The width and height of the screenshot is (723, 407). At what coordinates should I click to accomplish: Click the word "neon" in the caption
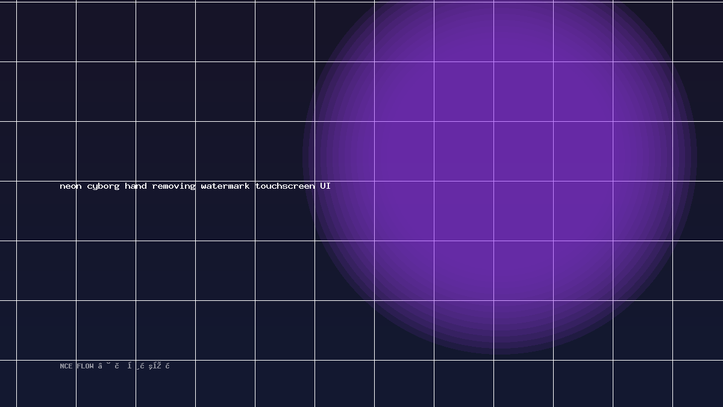pyautogui.click(x=70, y=186)
